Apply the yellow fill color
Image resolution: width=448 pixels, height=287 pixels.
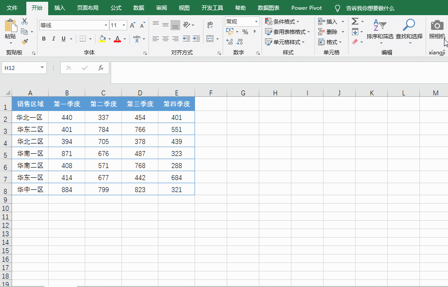[x=102, y=39]
